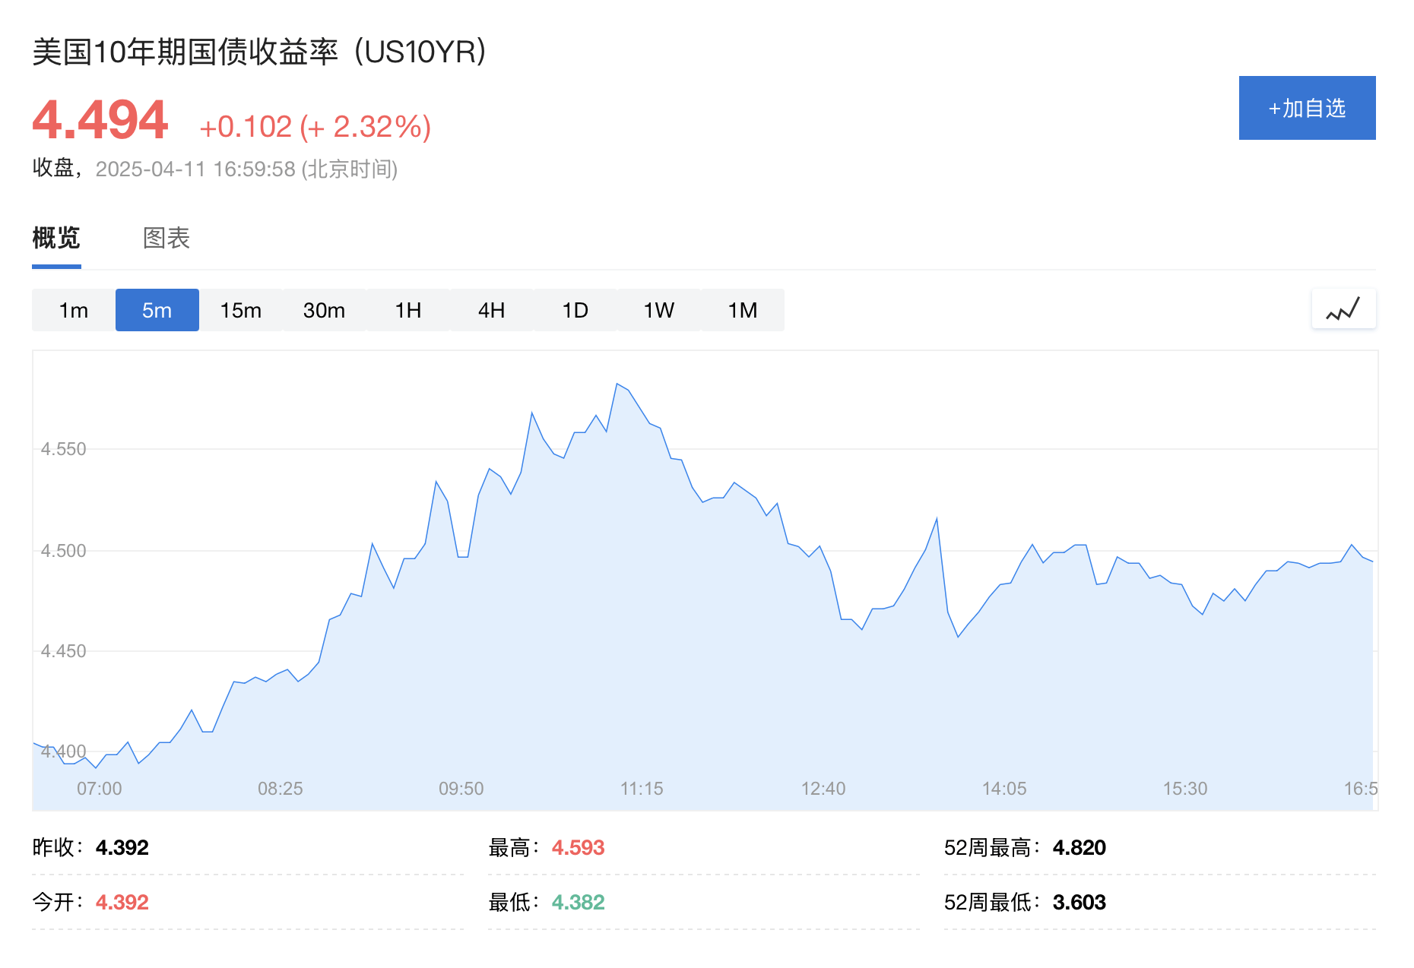Click the 52周最高 value 4.820
The height and width of the screenshot is (968, 1414).
1080,847
